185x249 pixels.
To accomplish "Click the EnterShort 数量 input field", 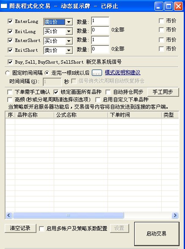I will 100,40.
